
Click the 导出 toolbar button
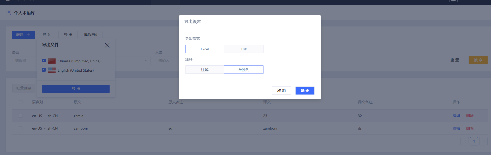click(68, 35)
